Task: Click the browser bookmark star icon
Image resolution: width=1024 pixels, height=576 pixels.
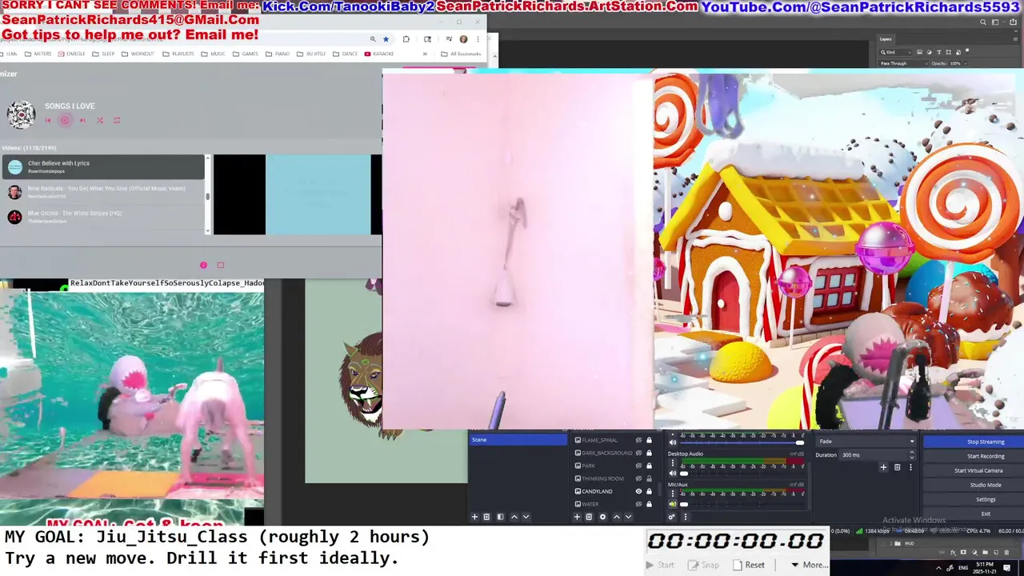Action: pos(386,38)
